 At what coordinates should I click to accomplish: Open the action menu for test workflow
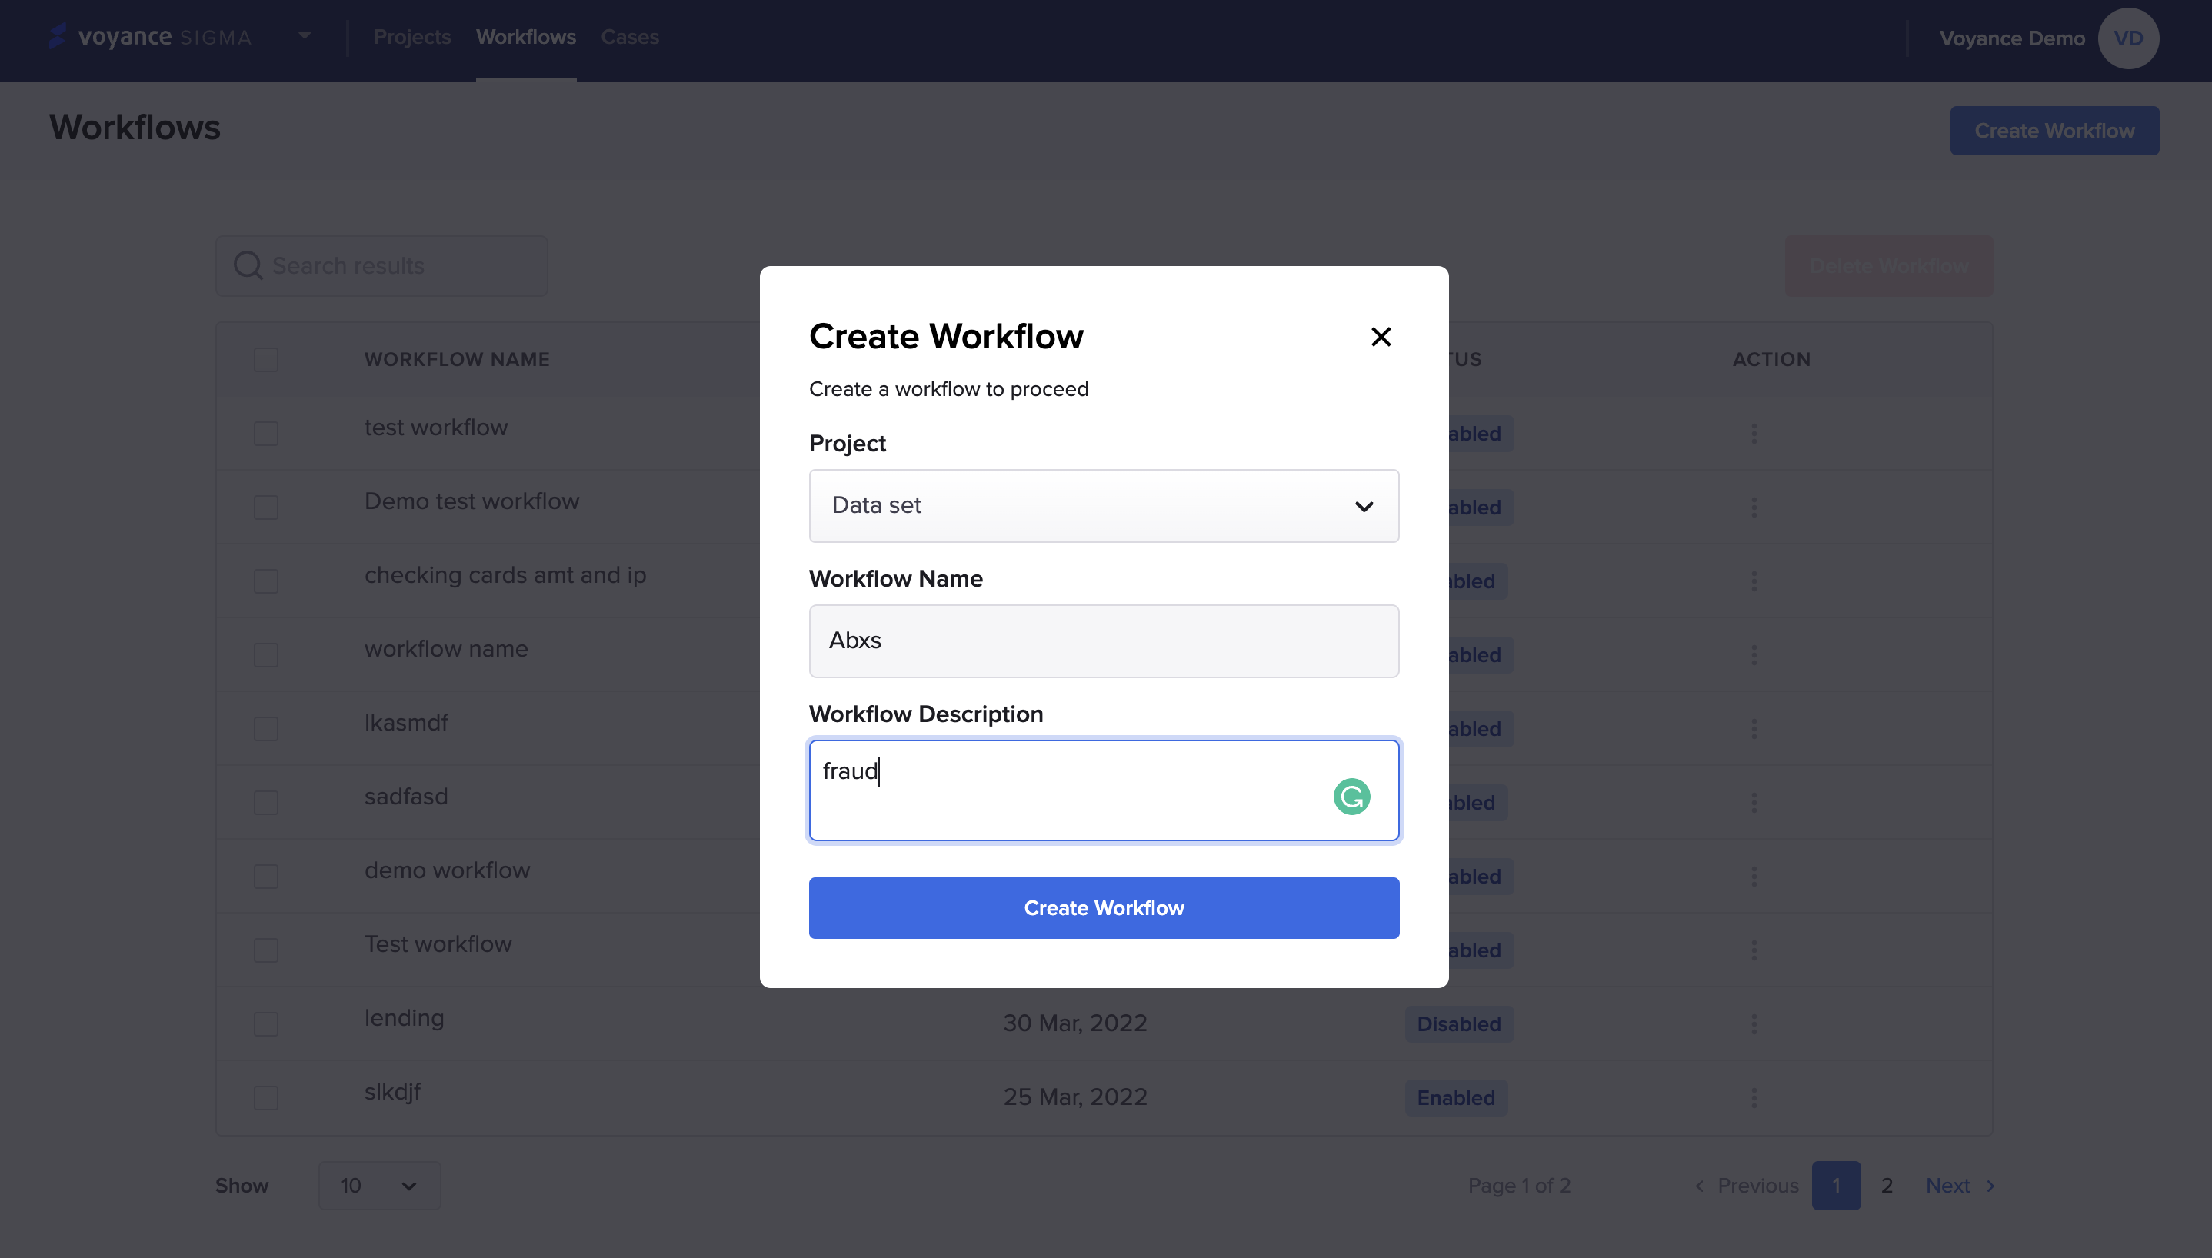(x=1754, y=434)
